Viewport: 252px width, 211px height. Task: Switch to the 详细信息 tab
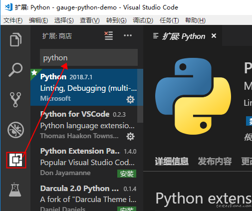(x=172, y=161)
